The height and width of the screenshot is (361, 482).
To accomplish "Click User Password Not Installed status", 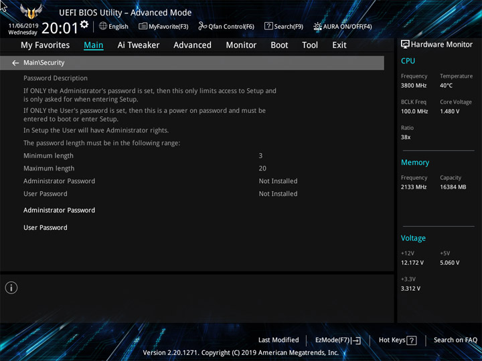I will click(x=278, y=194).
